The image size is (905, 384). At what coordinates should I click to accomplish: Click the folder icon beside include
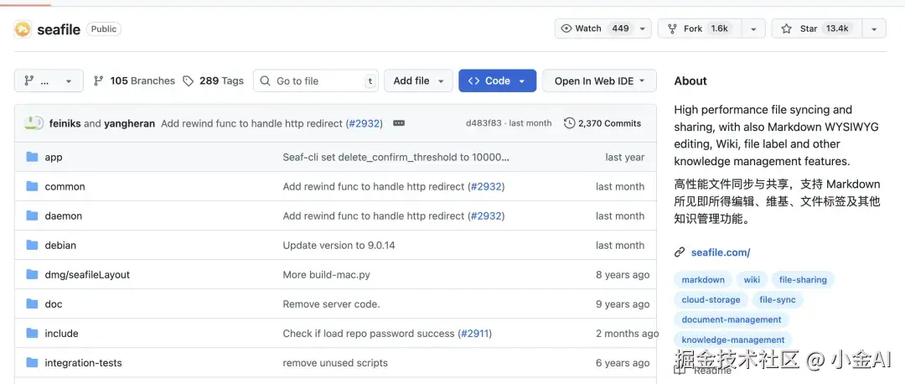point(33,333)
